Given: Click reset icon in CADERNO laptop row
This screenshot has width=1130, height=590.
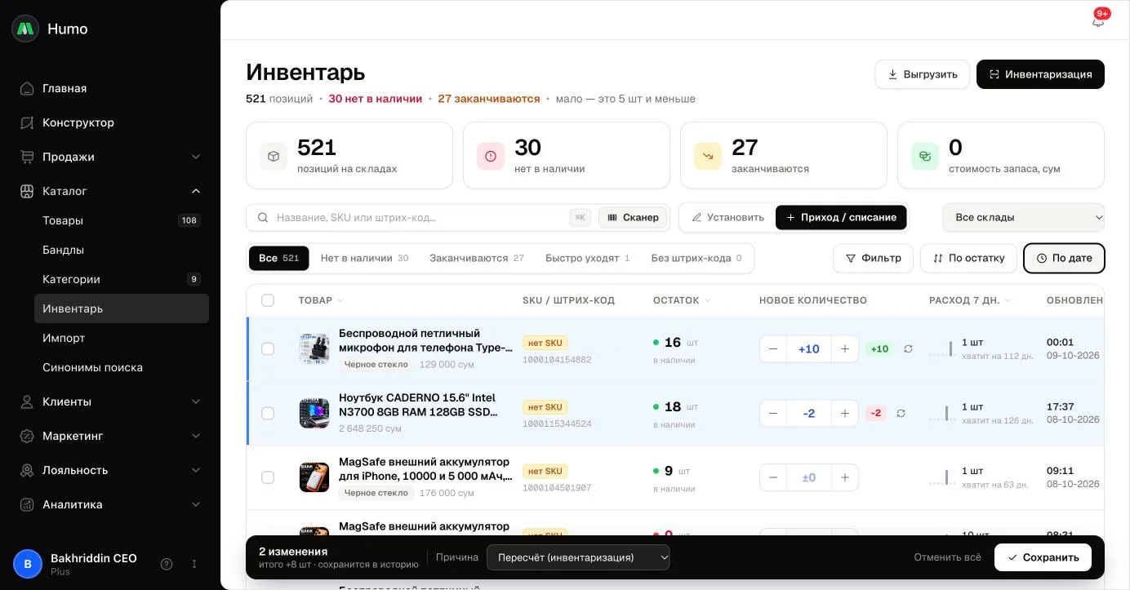Looking at the screenshot, I should 901,414.
